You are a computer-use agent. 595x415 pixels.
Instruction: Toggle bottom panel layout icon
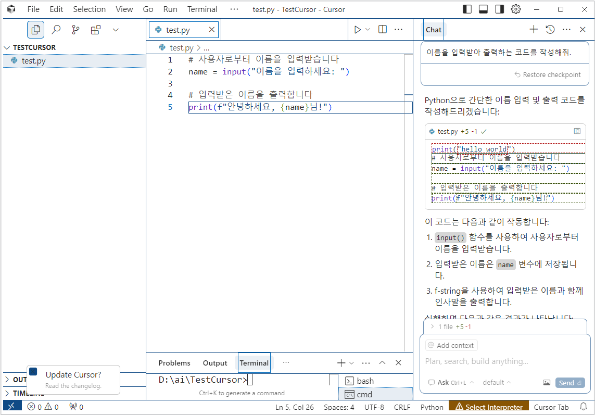[x=484, y=9]
